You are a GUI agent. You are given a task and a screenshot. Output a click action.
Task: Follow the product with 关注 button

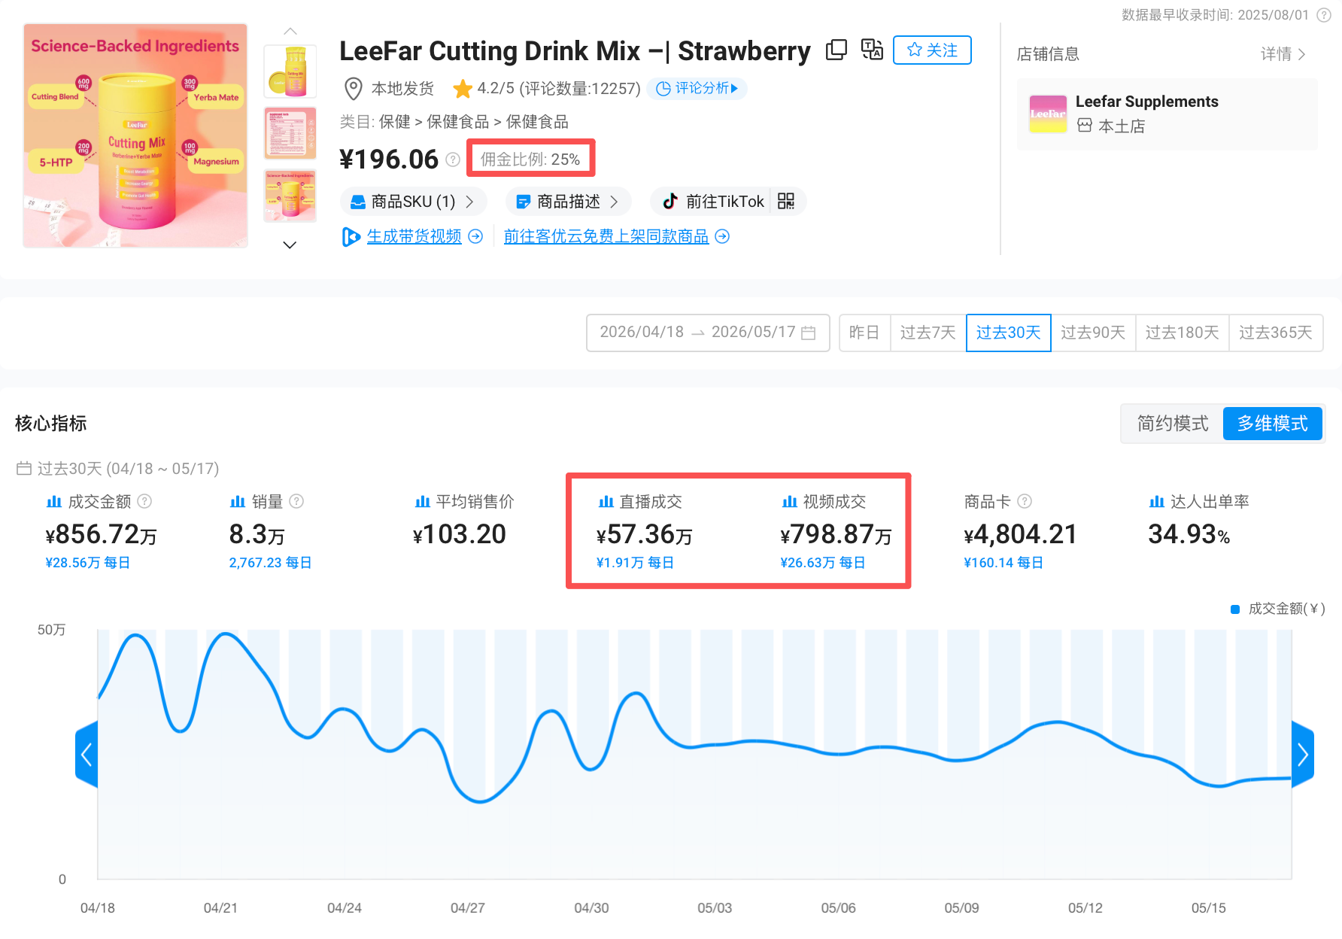[932, 50]
